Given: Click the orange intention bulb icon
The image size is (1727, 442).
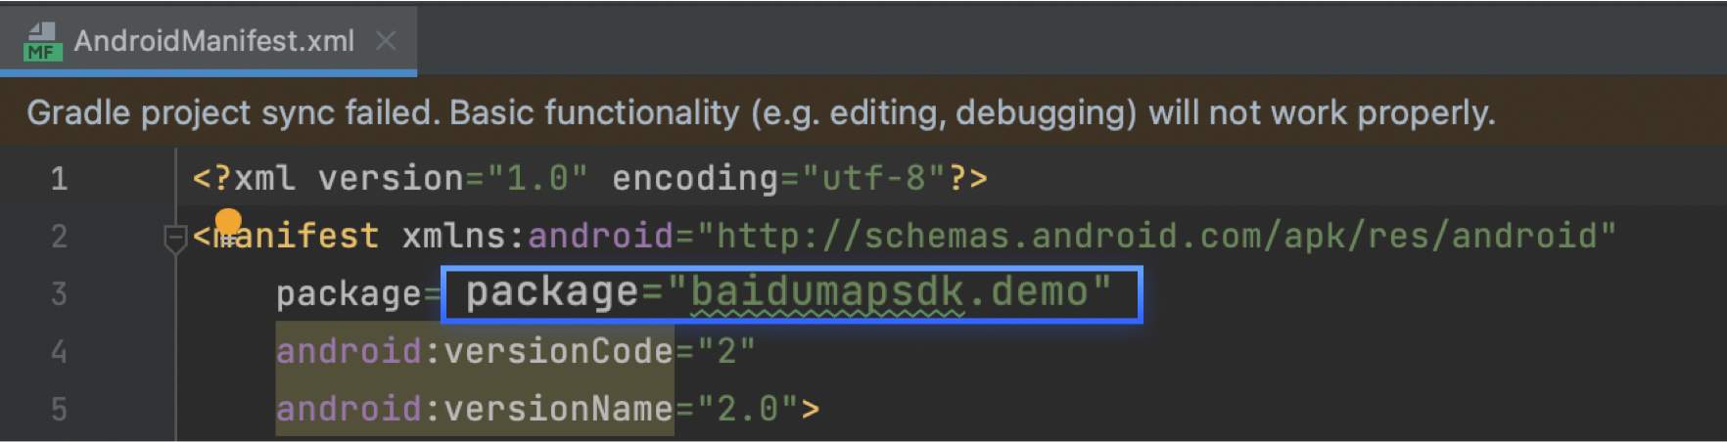Looking at the screenshot, I should [228, 222].
